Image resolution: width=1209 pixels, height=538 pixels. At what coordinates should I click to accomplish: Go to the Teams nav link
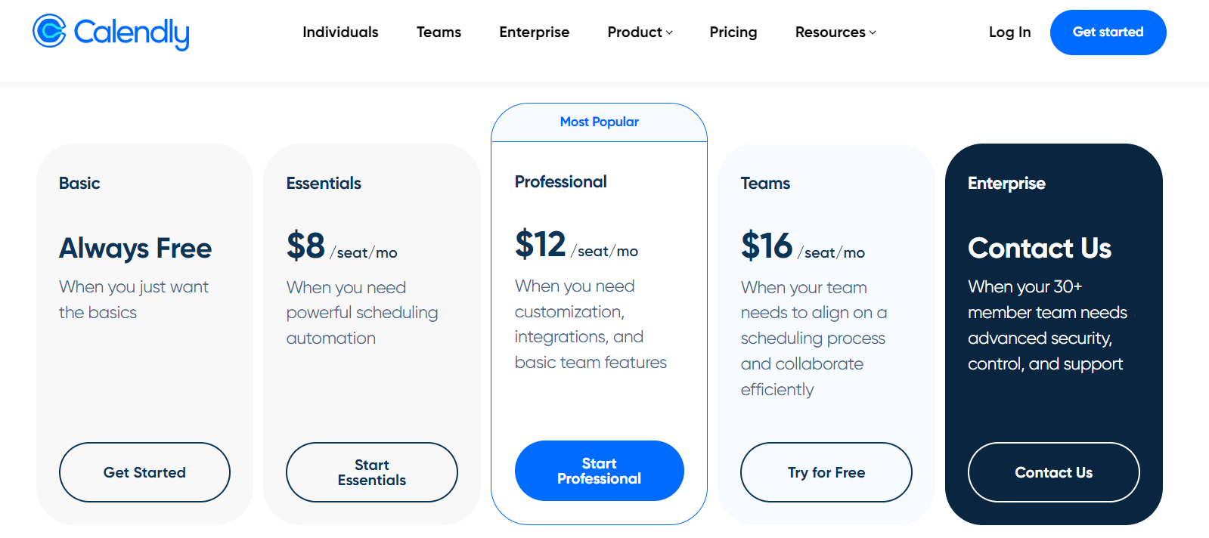439,32
